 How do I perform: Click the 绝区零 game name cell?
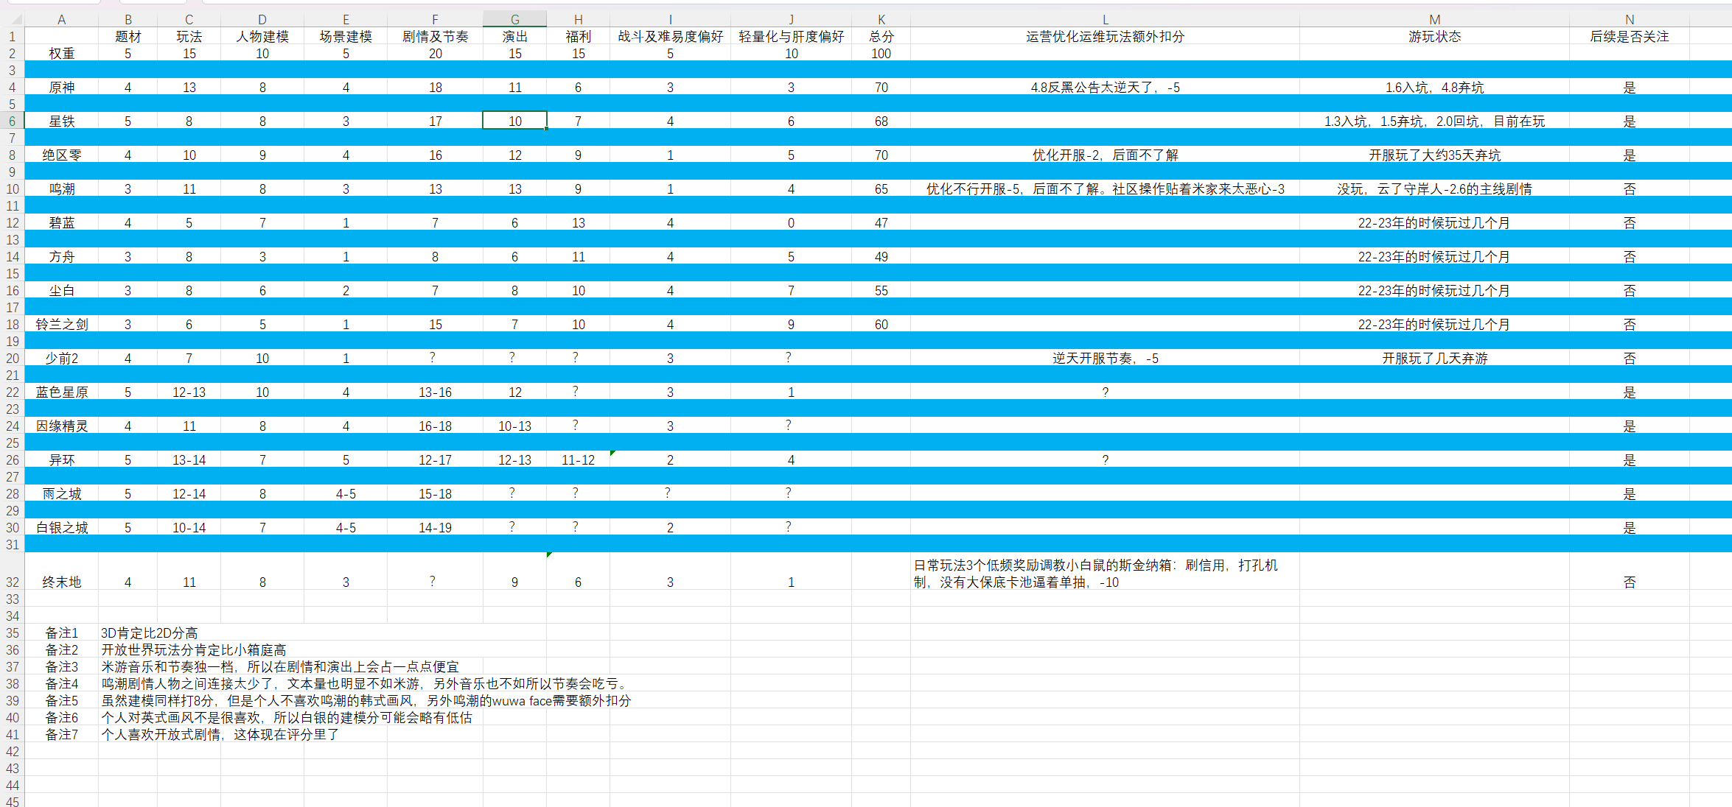(x=61, y=155)
